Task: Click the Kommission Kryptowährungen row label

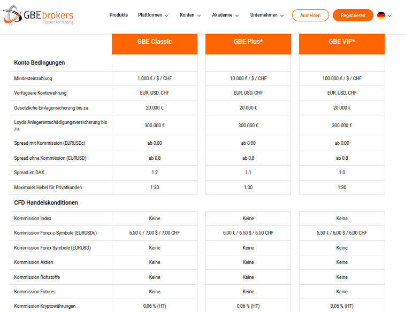Action: point(45,306)
